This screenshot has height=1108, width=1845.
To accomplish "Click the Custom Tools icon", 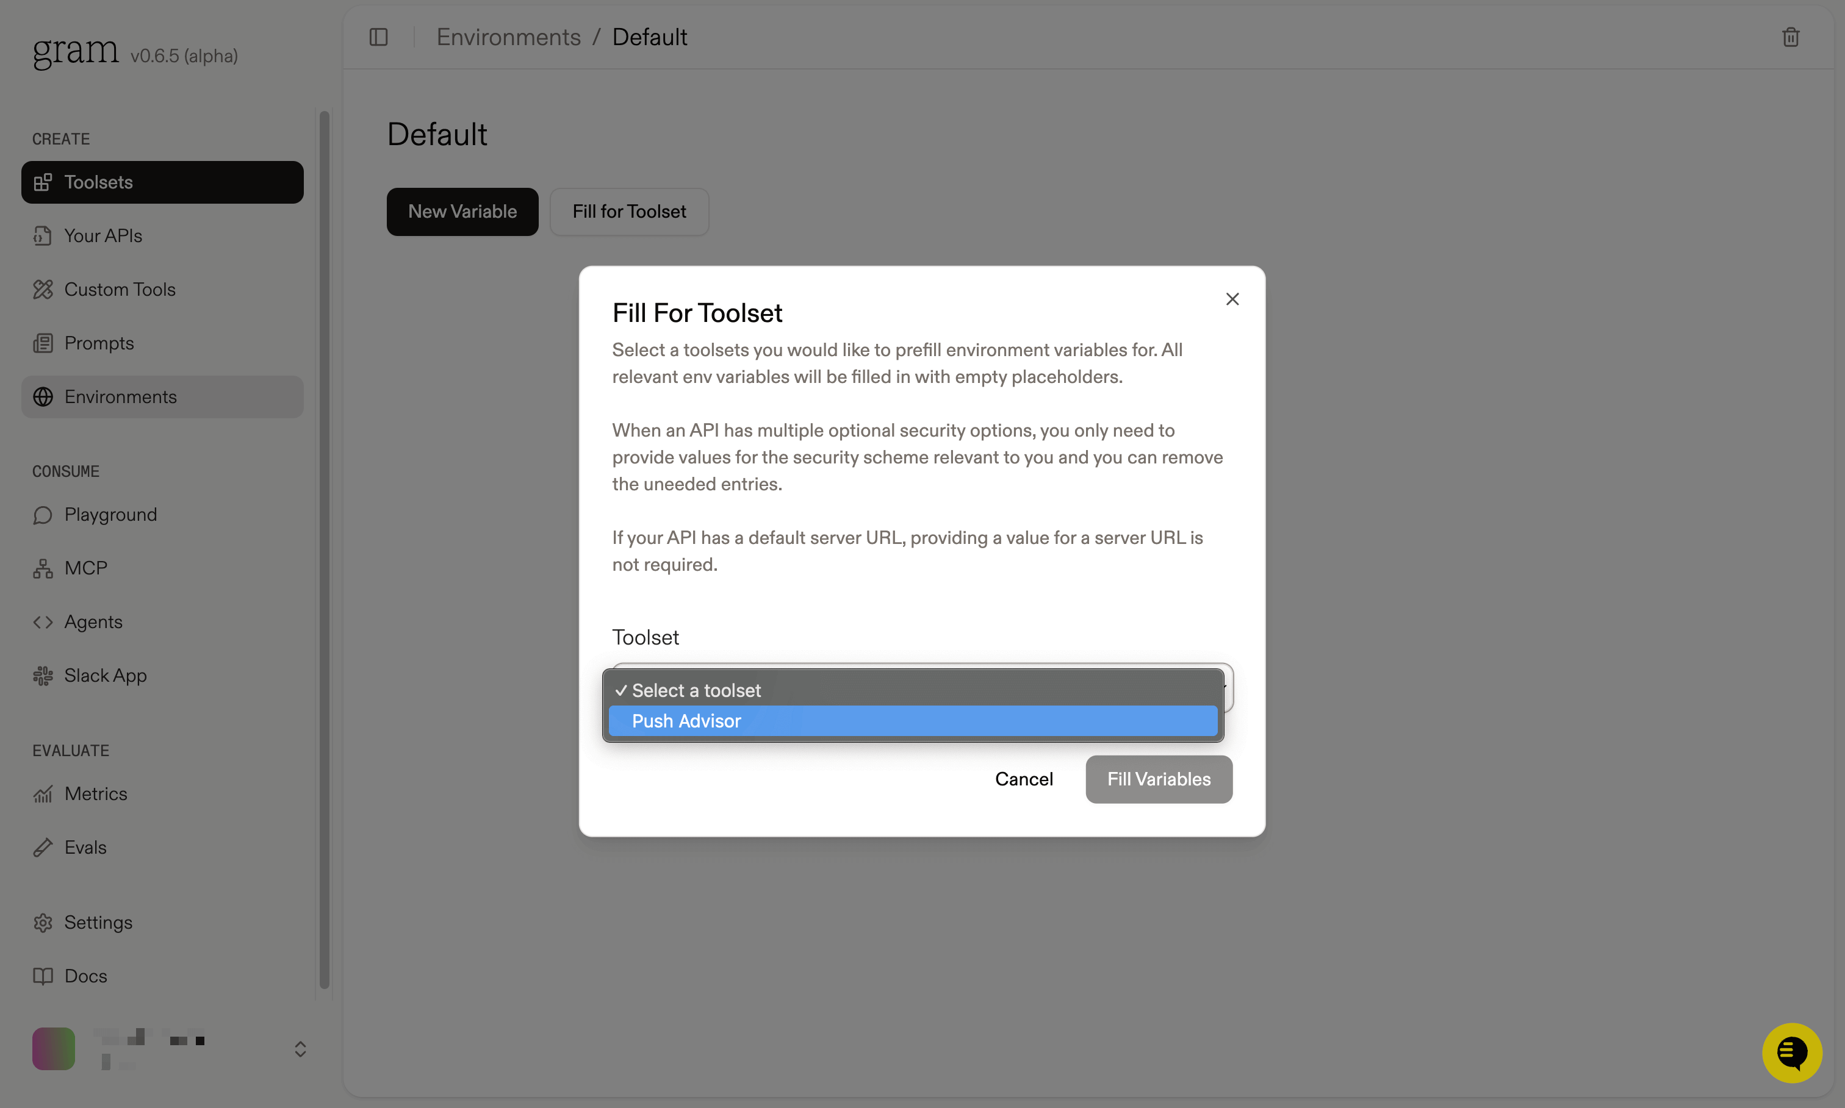I will (x=43, y=290).
